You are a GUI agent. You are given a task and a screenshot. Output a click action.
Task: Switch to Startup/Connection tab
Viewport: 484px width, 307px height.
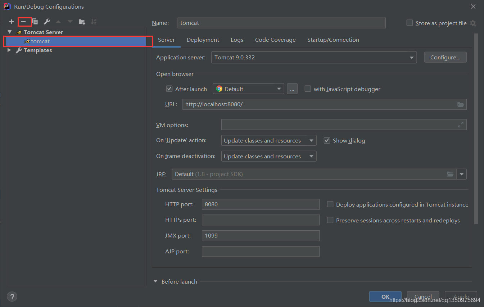333,40
